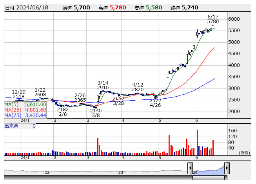The width and height of the screenshot is (256, 184).
Task: Click the 2140 3/8 low annotation
Action: tap(96, 113)
